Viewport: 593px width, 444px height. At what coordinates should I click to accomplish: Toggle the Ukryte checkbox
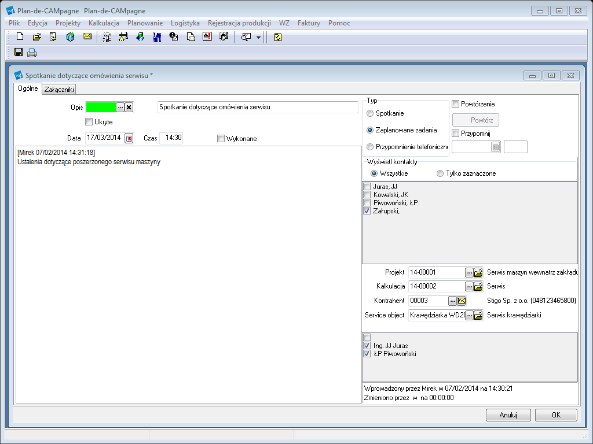(x=89, y=121)
